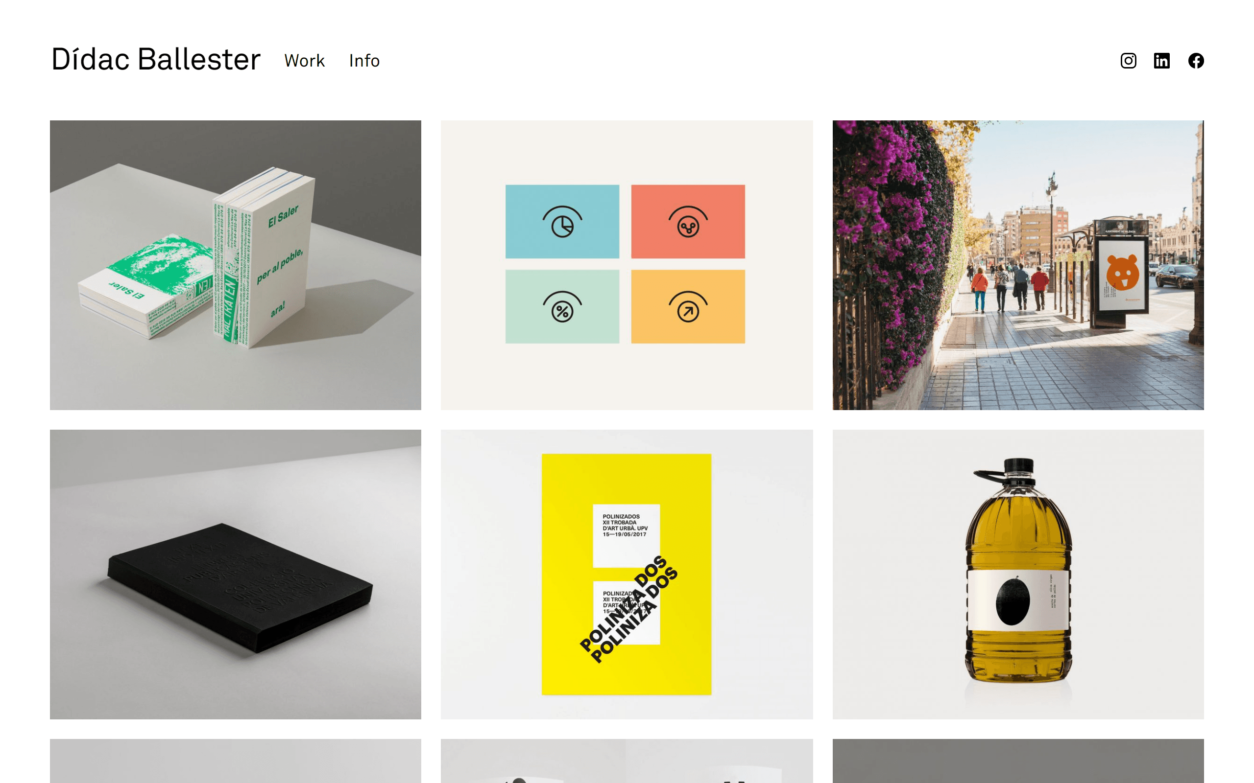The height and width of the screenshot is (783, 1254).
Task: Click the Dídac Ballester logo/name link
Action: pos(155,61)
